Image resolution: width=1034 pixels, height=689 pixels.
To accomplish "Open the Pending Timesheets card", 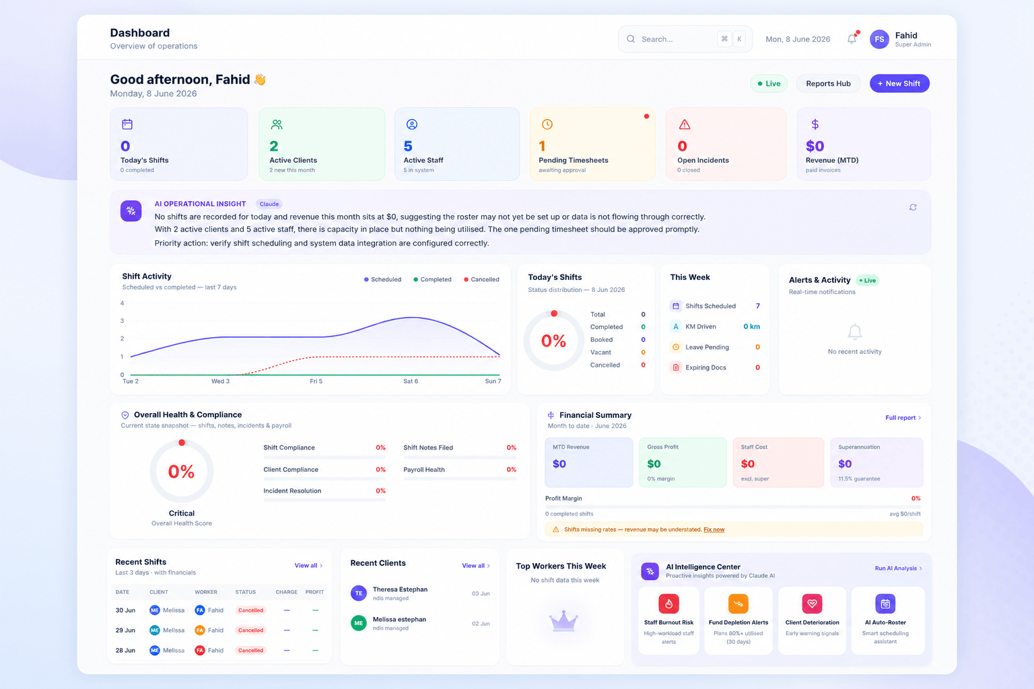I will 592,144.
